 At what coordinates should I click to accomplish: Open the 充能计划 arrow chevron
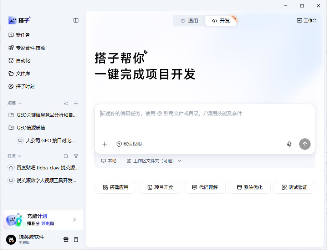(x=75, y=220)
